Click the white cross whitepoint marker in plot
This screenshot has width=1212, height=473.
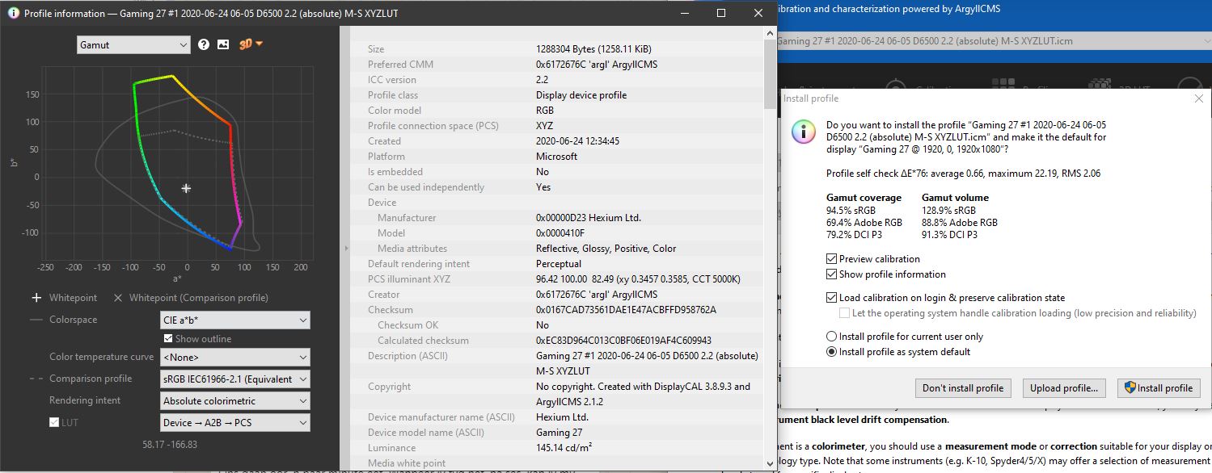186,188
